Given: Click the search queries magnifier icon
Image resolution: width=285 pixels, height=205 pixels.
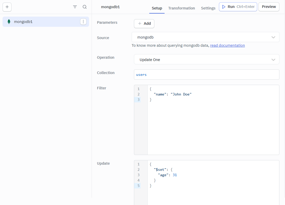Looking at the screenshot, I should coord(85,7).
